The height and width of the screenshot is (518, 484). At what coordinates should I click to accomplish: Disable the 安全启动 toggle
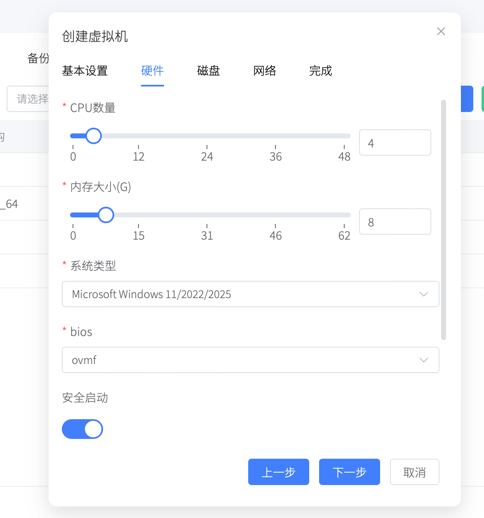82,429
